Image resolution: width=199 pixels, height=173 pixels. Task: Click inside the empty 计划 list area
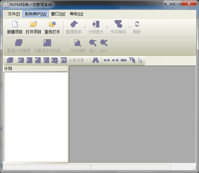pos(36,117)
